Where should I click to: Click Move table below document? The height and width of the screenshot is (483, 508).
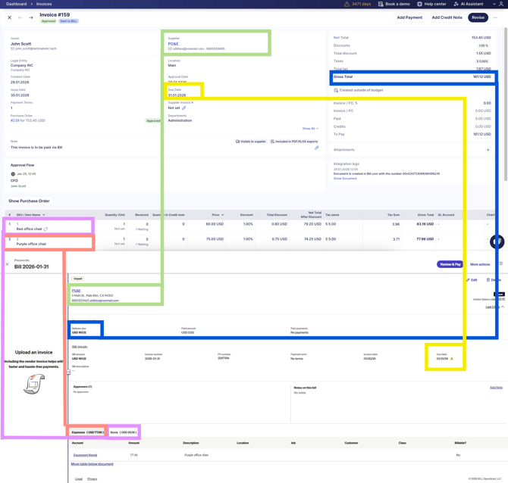tap(92, 464)
